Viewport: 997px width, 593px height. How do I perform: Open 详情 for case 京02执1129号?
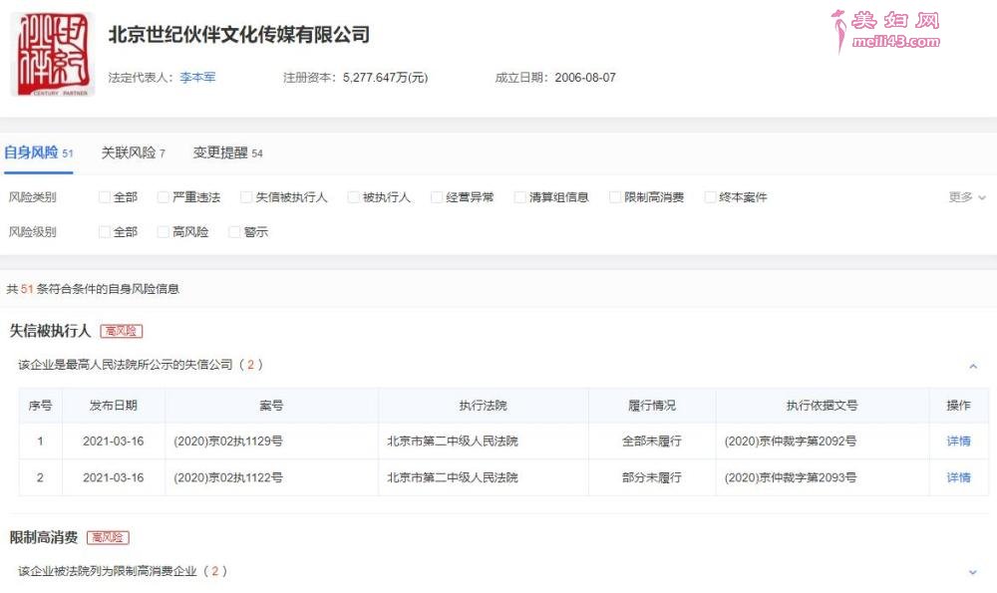tap(958, 442)
